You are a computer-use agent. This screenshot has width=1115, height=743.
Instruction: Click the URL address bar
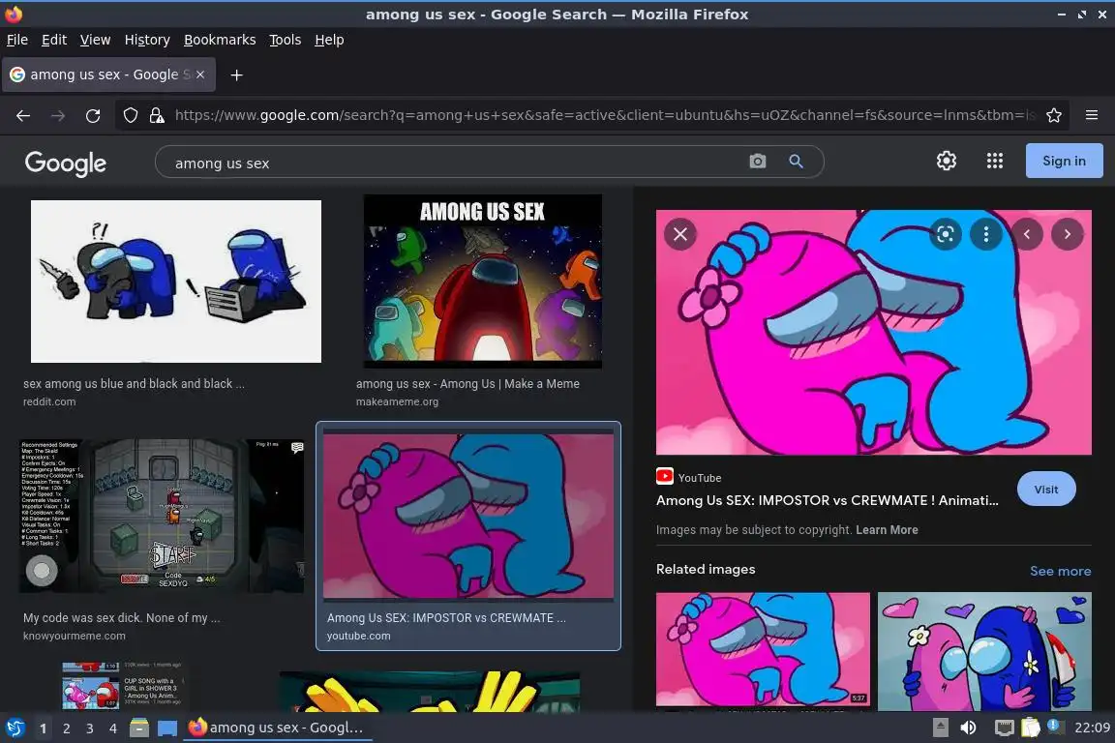[x=604, y=115]
